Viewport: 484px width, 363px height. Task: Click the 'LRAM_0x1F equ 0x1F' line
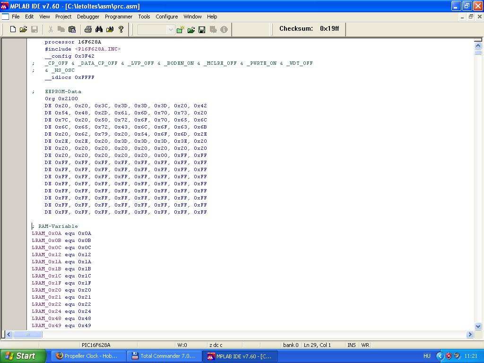[x=61, y=283]
